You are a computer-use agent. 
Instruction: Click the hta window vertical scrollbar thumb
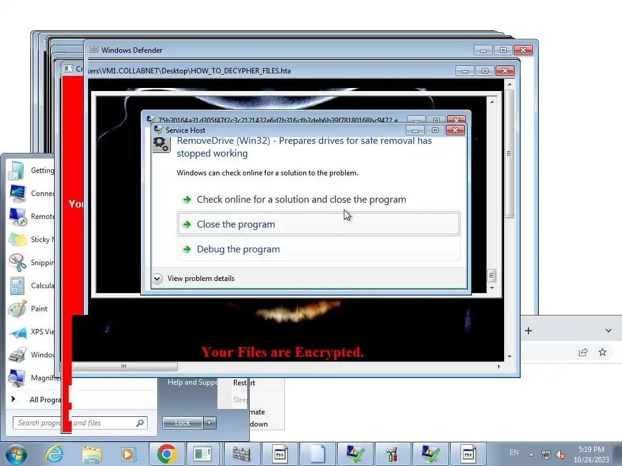click(510, 154)
